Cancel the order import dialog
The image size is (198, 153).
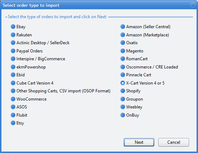[174, 142]
